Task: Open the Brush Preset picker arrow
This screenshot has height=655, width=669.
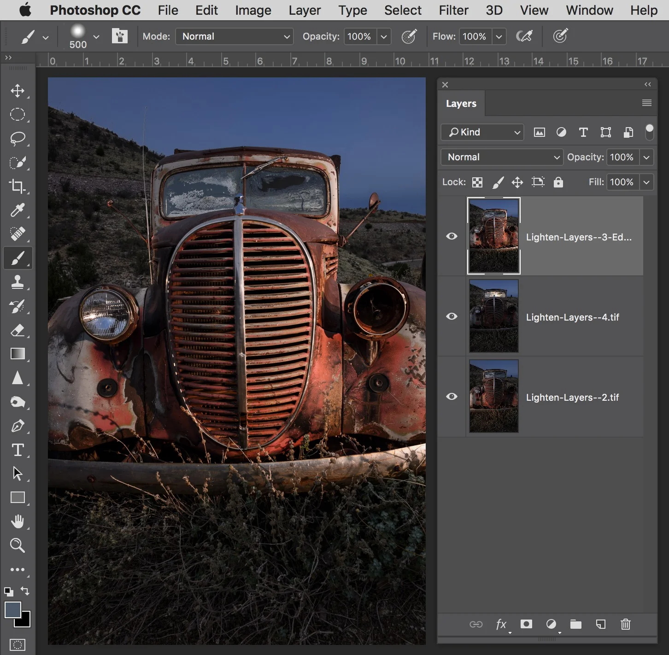Action: (96, 37)
